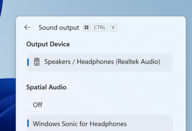Click the speaker device icon
Image resolution: width=192 pixels, height=131 pixels.
point(37,62)
